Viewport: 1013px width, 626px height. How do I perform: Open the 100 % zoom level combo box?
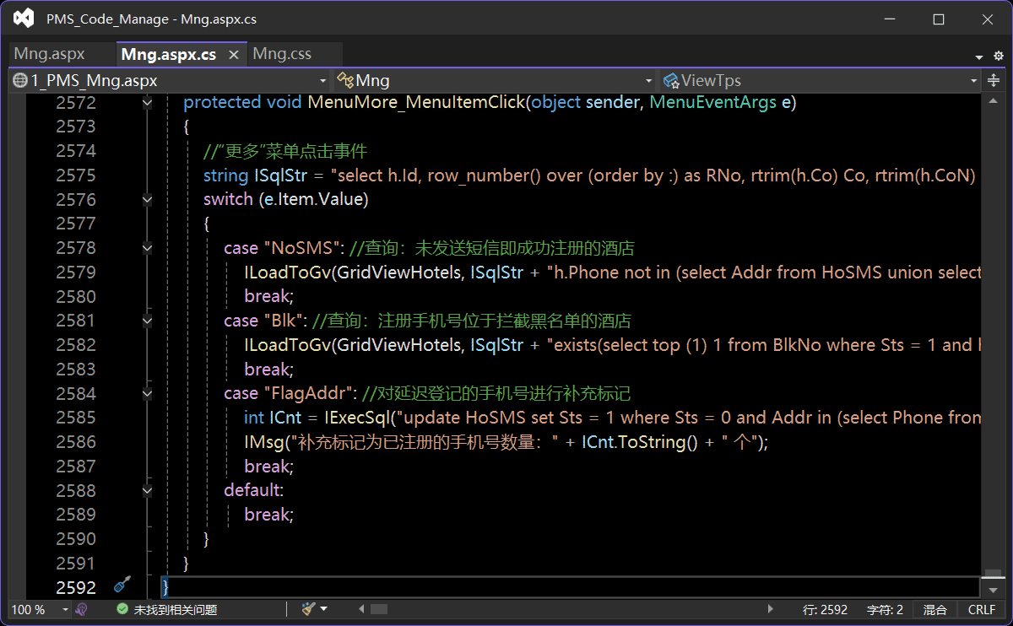click(40, 609)
